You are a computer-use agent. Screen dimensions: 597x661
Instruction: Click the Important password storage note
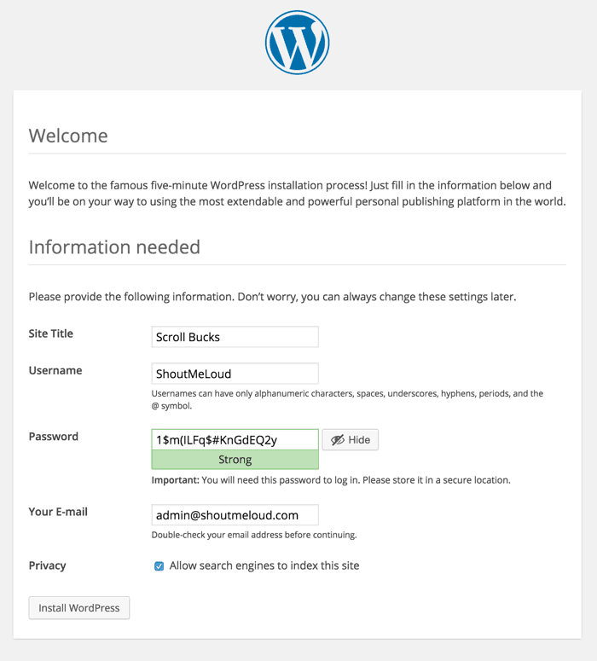click(331, 480)
